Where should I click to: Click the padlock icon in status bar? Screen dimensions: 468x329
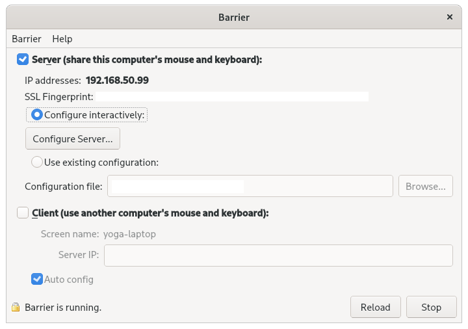coord(14,308)
